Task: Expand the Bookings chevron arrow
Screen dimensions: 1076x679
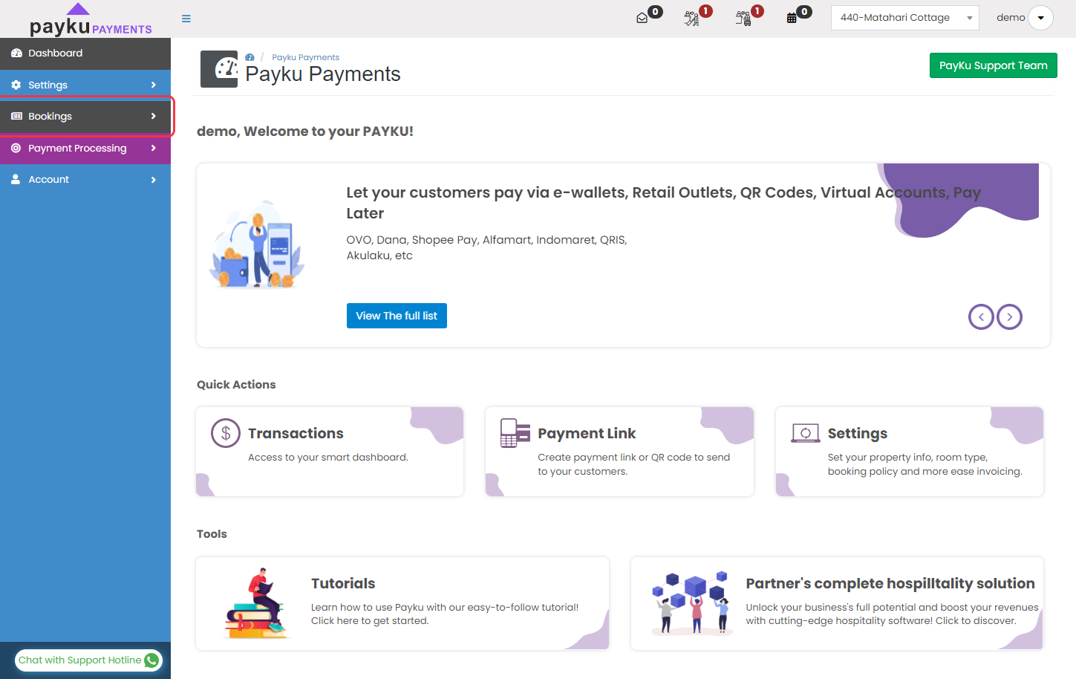Action: pos(154,116)
